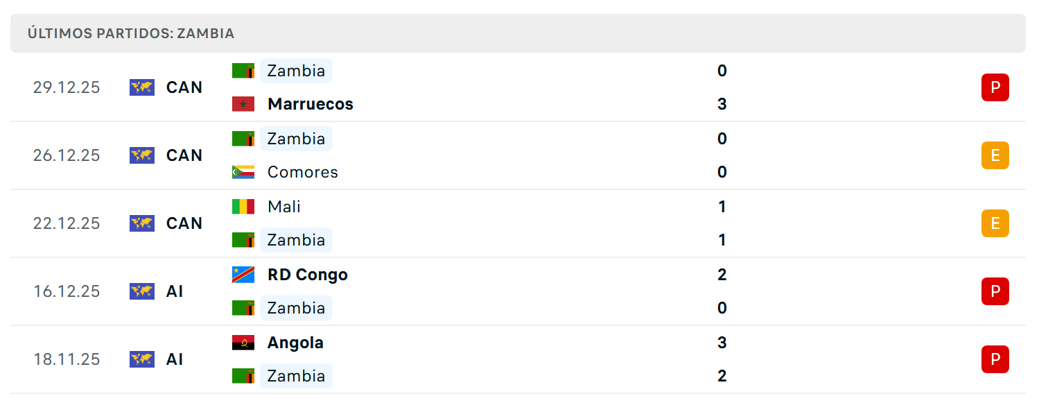Click the world map icon beside 29.12.25
1039x403 pixels.
[x=142, y=87]
